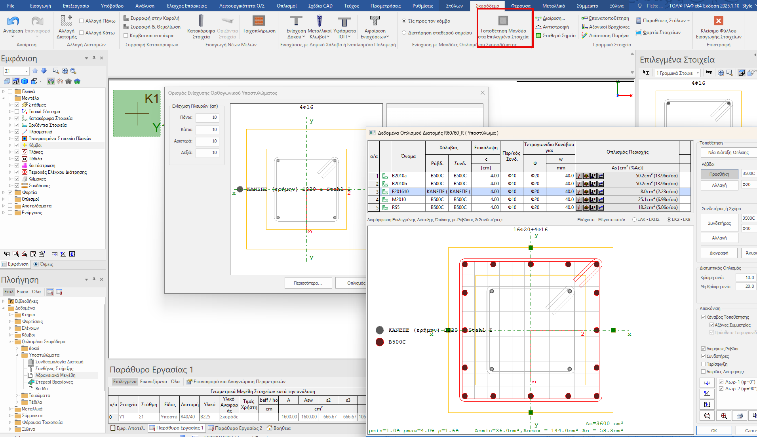The height and width of the screenshot is (437, 757).
Task: Enable the Αλλαγή Πάνω checkbox
Action: pyautogui.click(x=82, y=21)
